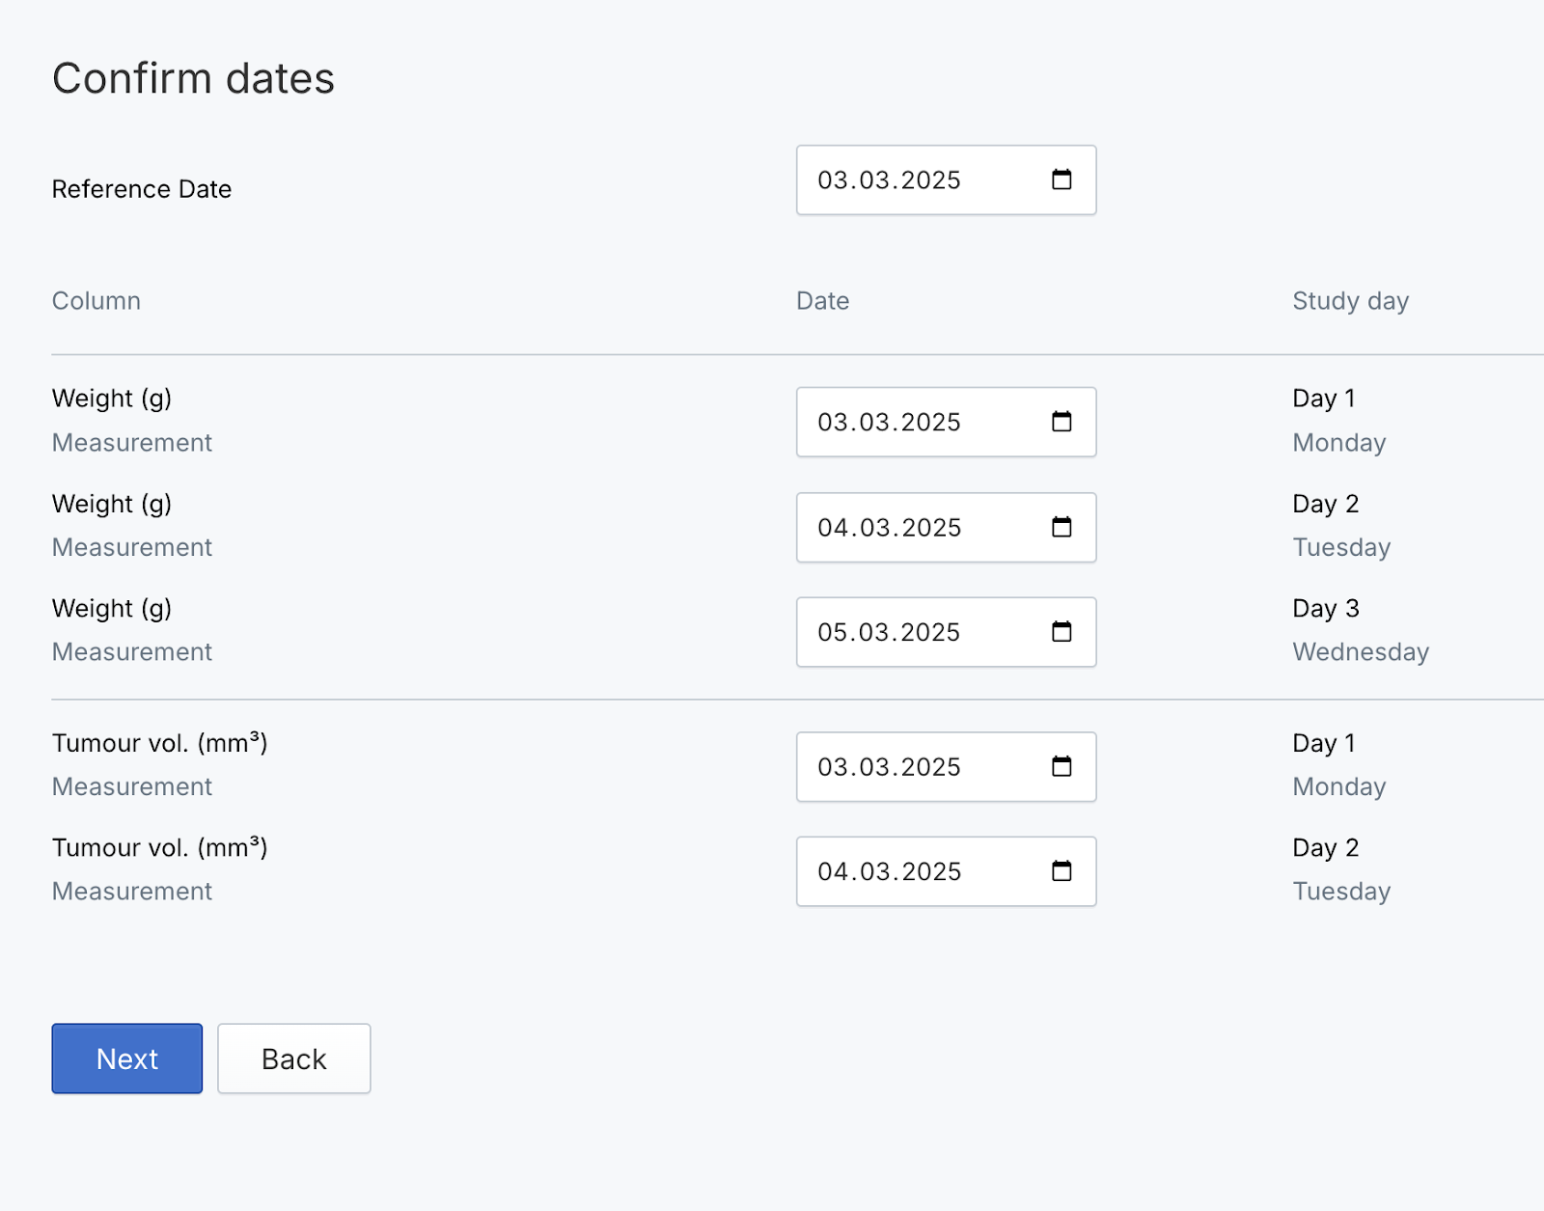This screenshot has width=1544, height=1211.
Task: Select the Day 3 Wednesday study day text
Action: coord(1361,630)
